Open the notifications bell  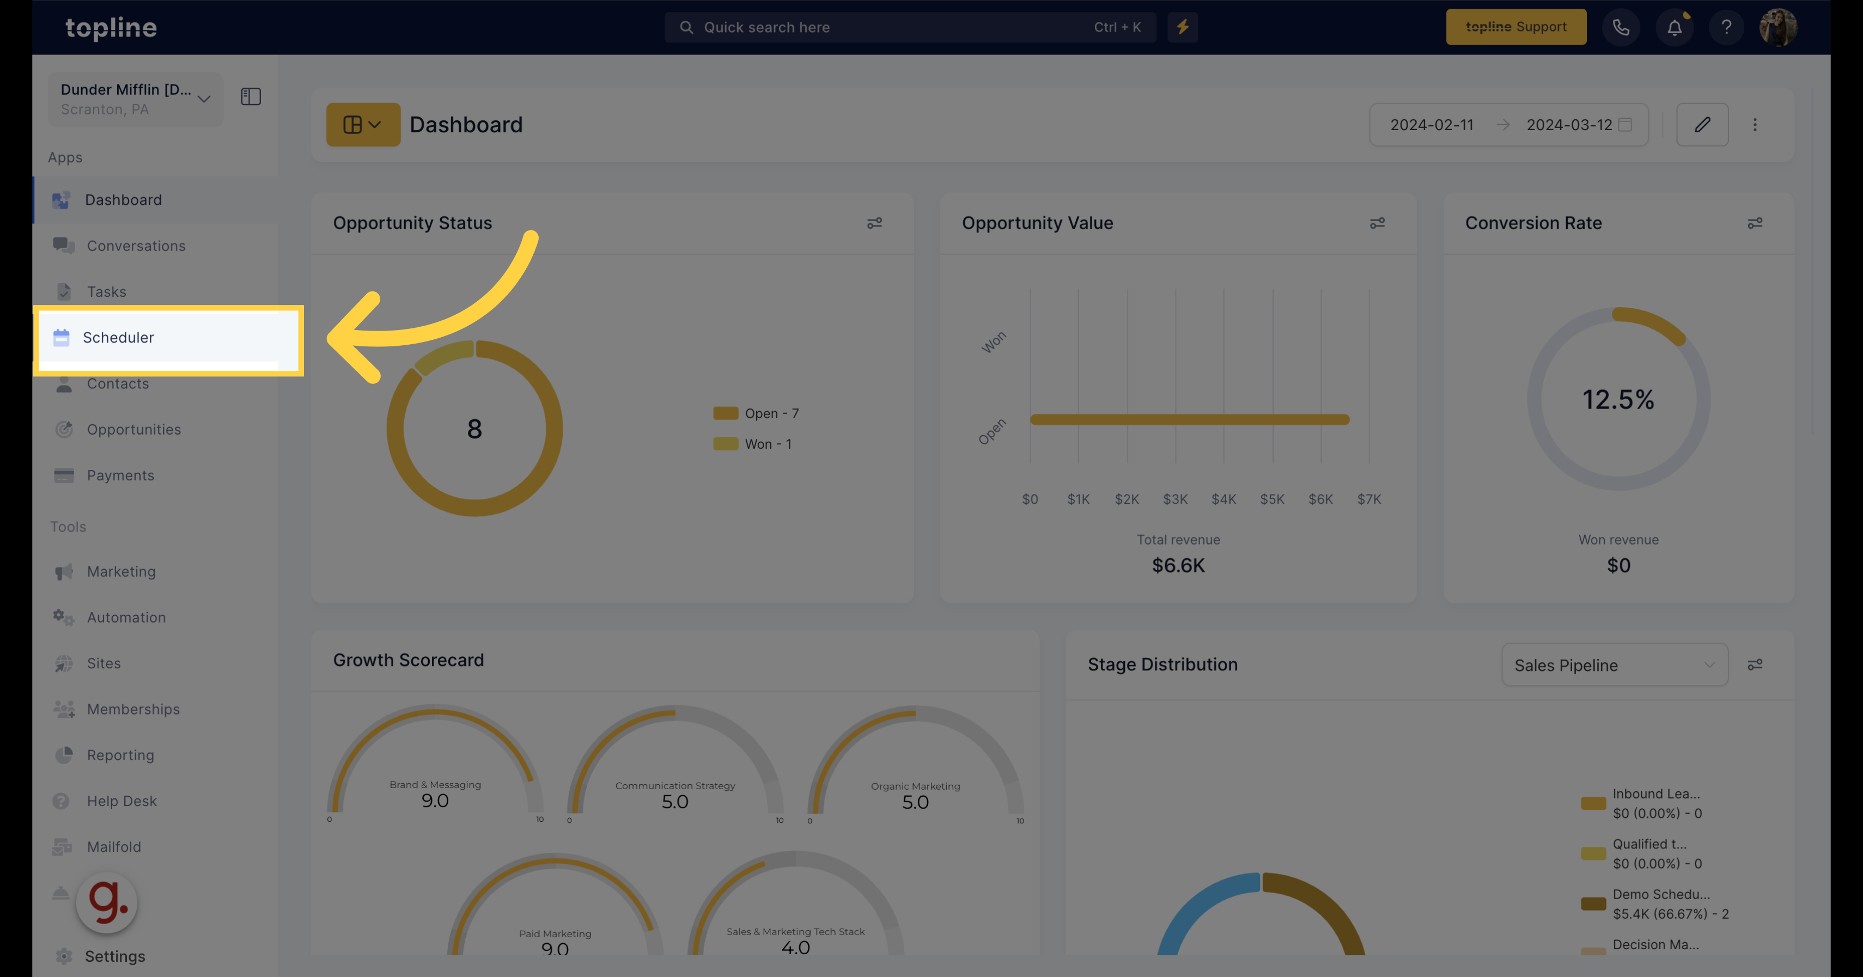tap(1674, 27)
